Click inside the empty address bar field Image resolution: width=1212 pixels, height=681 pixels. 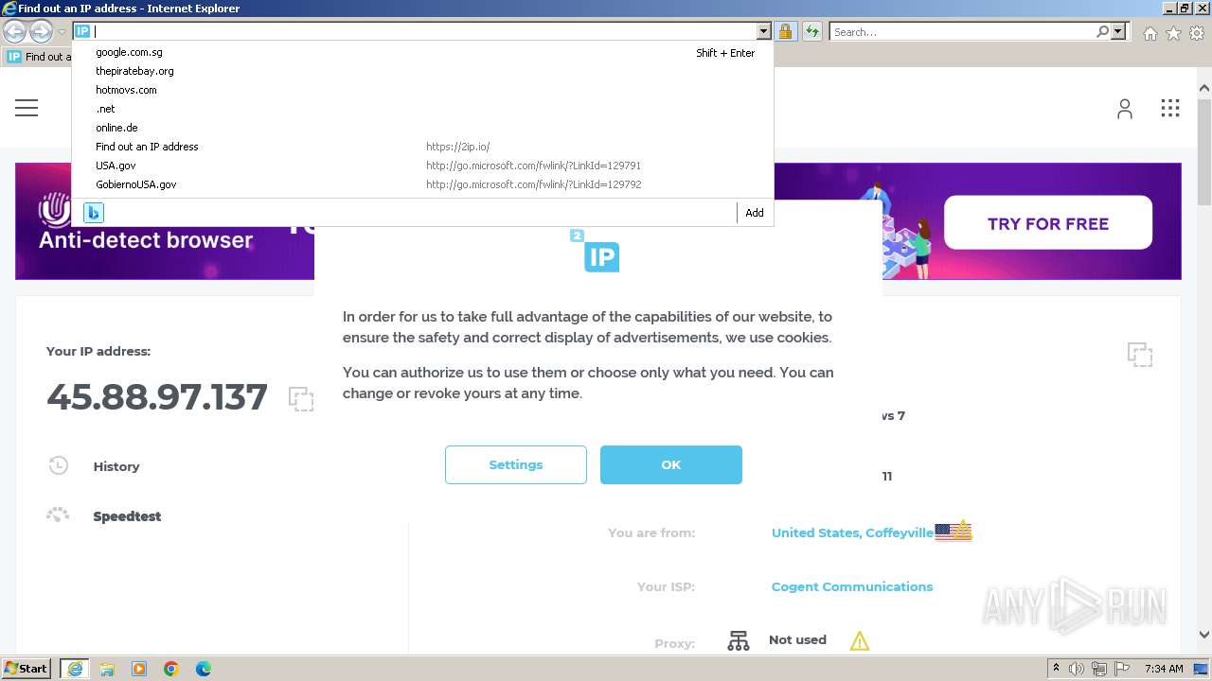tap(425, 31)
